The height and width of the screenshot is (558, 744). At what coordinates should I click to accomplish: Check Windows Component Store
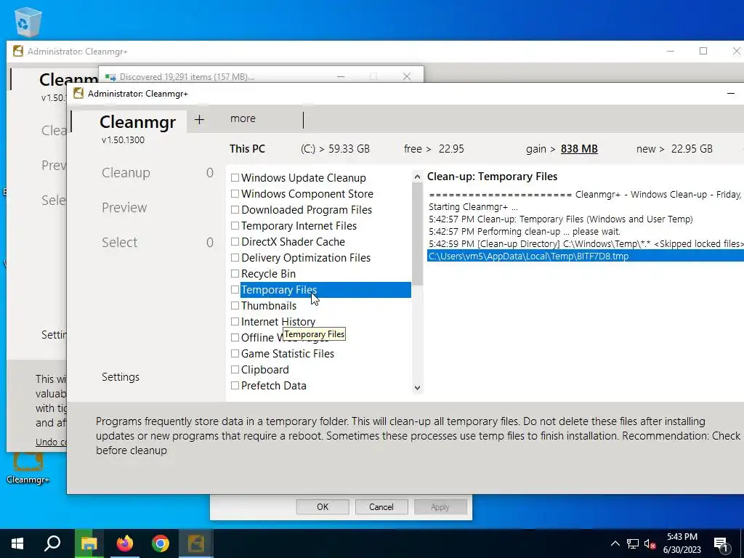pyautogui.click(x=235, y=193)
